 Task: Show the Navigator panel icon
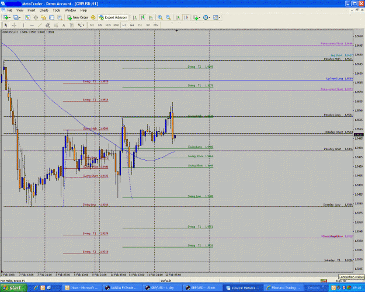coord(44,18)
